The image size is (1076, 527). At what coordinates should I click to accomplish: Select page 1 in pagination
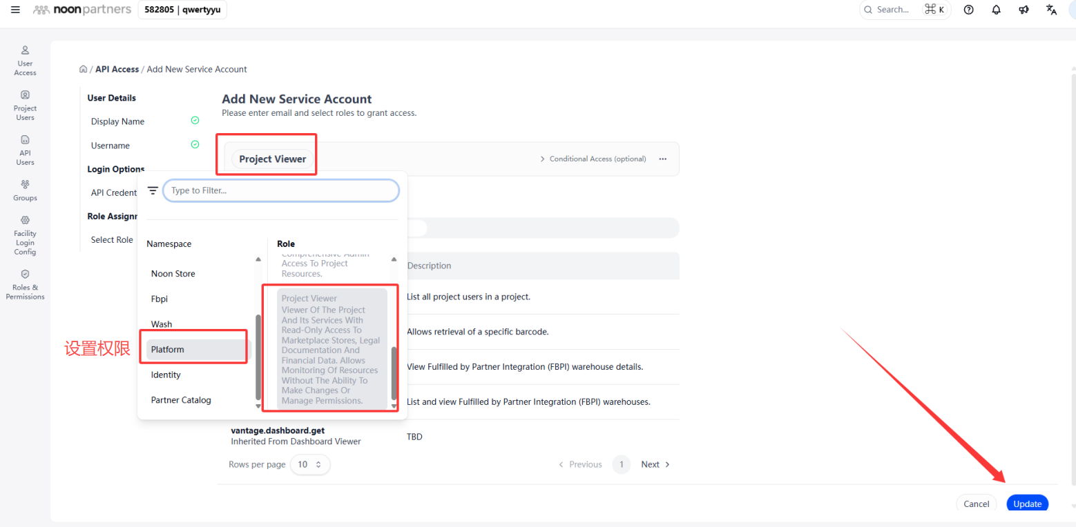622,464
